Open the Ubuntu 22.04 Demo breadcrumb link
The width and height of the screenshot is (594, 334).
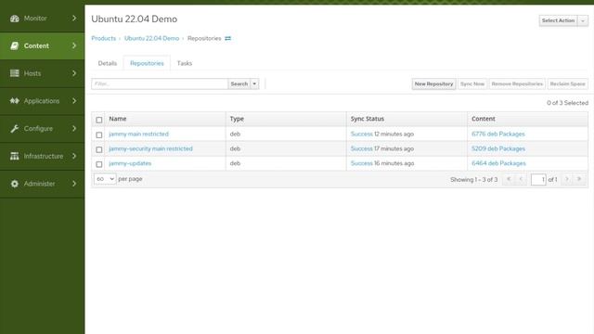click(x=151, y=38)
